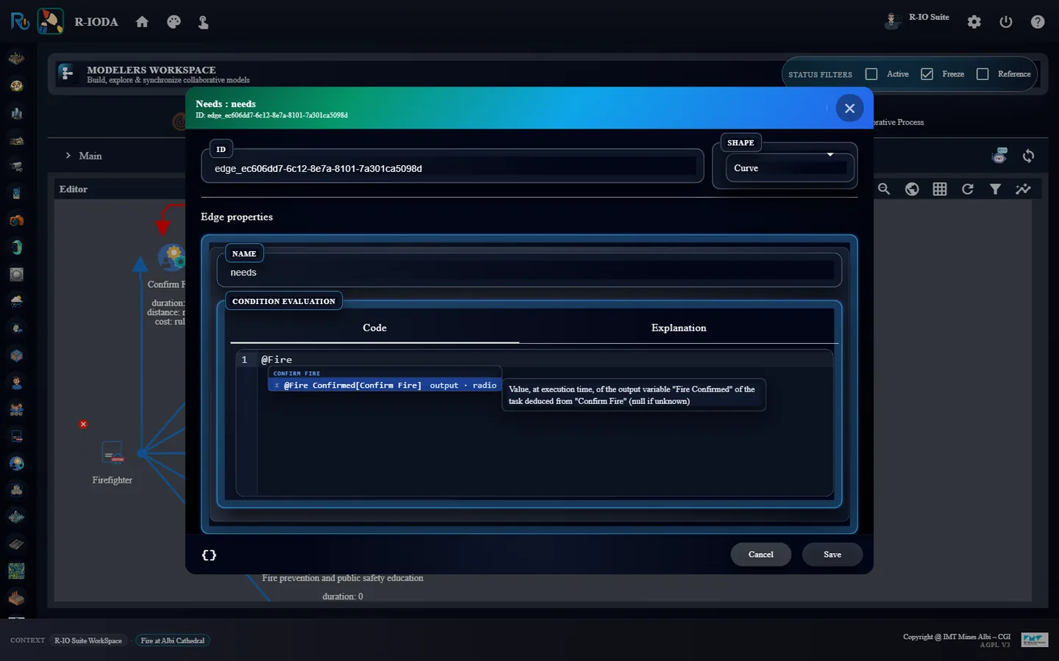Click the Modelers Workspace header icon
Screen dimensions: 1059x661
click(67, 73)
